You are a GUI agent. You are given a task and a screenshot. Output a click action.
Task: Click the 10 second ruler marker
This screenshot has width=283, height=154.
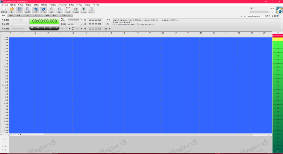(x=138, y=33)
